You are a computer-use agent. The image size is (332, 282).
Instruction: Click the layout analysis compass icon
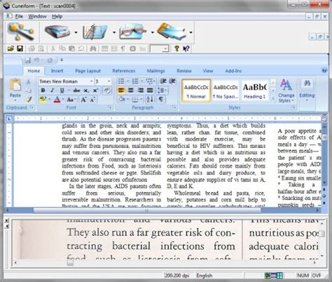click(95, 32)
